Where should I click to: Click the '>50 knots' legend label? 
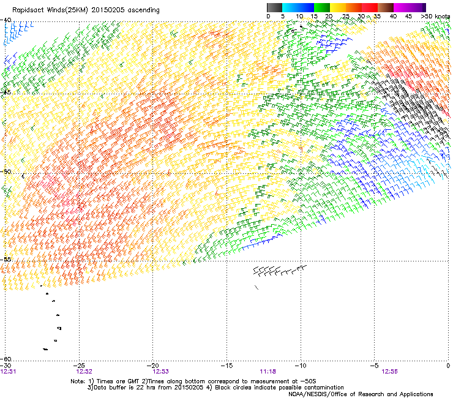(435, 17)
